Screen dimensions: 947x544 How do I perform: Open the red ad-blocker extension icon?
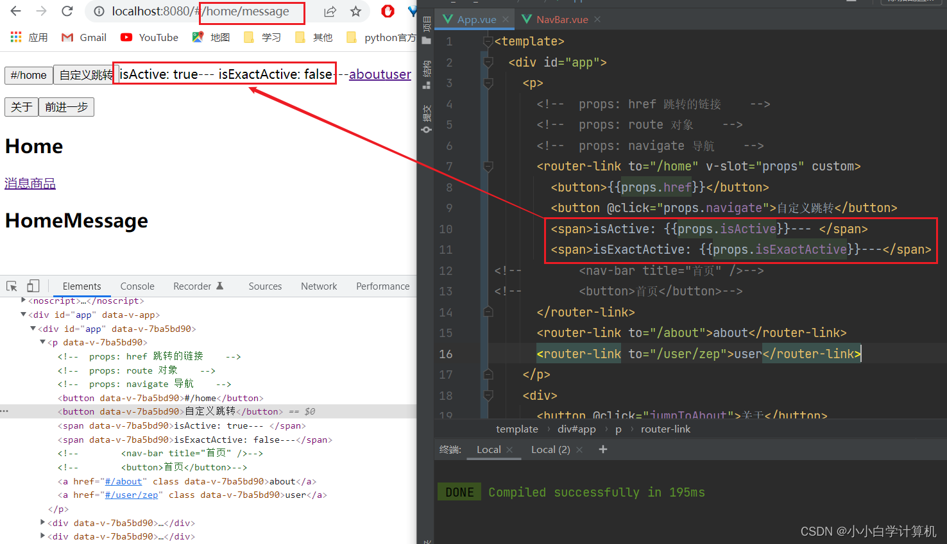[388, 11]
